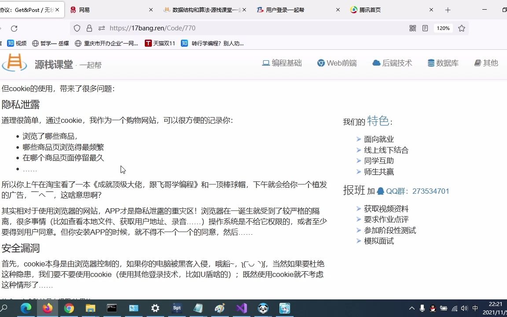Click the 后端技术 cloud icon
Screen dimensions: 507x317
[x=376, y=63]
